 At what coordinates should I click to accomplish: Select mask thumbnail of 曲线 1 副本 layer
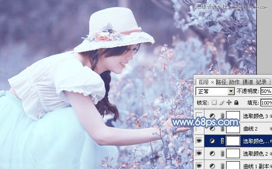click(x=233, y=165)
